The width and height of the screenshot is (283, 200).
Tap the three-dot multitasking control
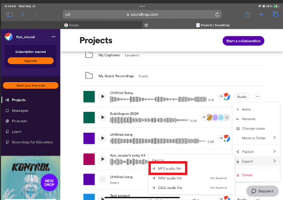click(142, 6)
